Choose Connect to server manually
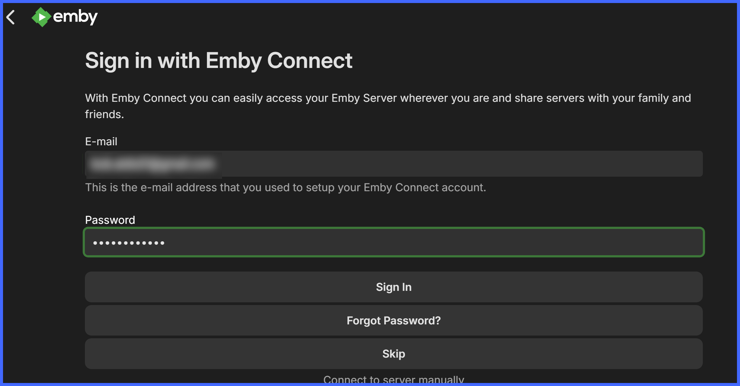Viewport: 740px width, 386px height. click(394, 379)
